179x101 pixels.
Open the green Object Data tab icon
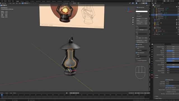pyautogui.click(x=152, y=72)
